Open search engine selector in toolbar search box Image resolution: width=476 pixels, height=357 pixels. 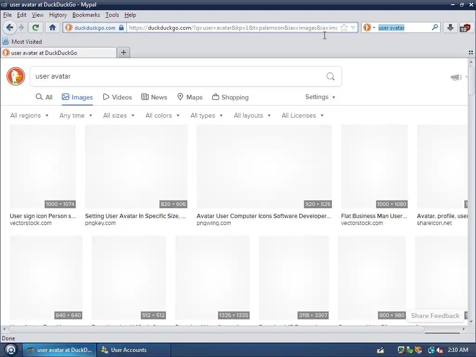click(369, 27)
